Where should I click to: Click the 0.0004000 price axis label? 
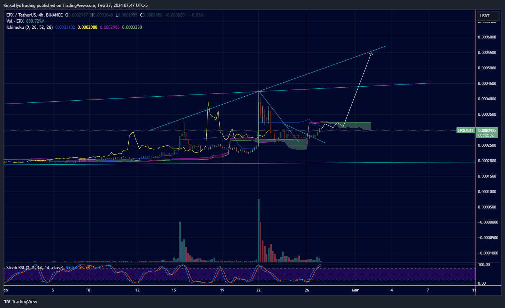(487, 99)
